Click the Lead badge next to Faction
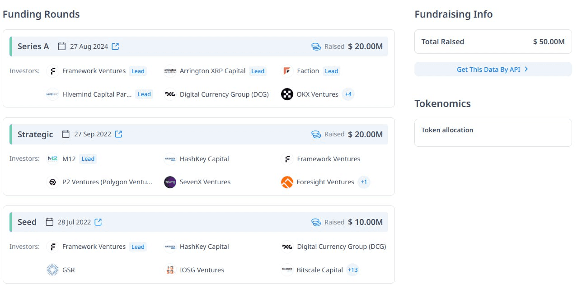Viewport: 577px width, 289px height. pos(332,71)
